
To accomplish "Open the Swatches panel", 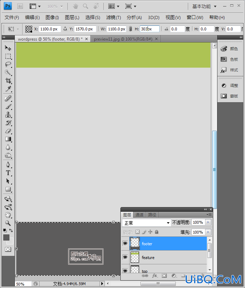I will point(229,59).
